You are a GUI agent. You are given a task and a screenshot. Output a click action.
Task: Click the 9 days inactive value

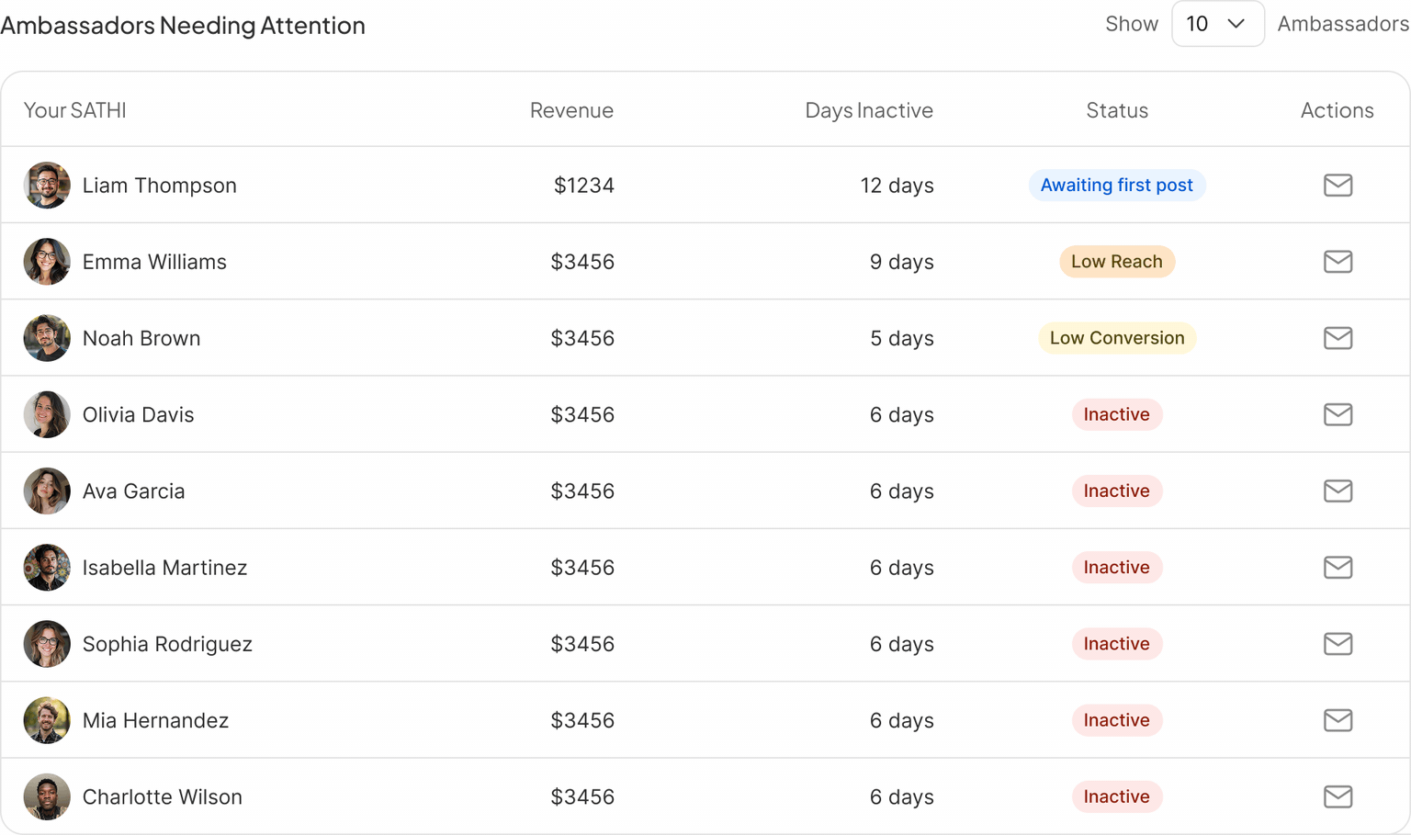click(x=902, y=262)
